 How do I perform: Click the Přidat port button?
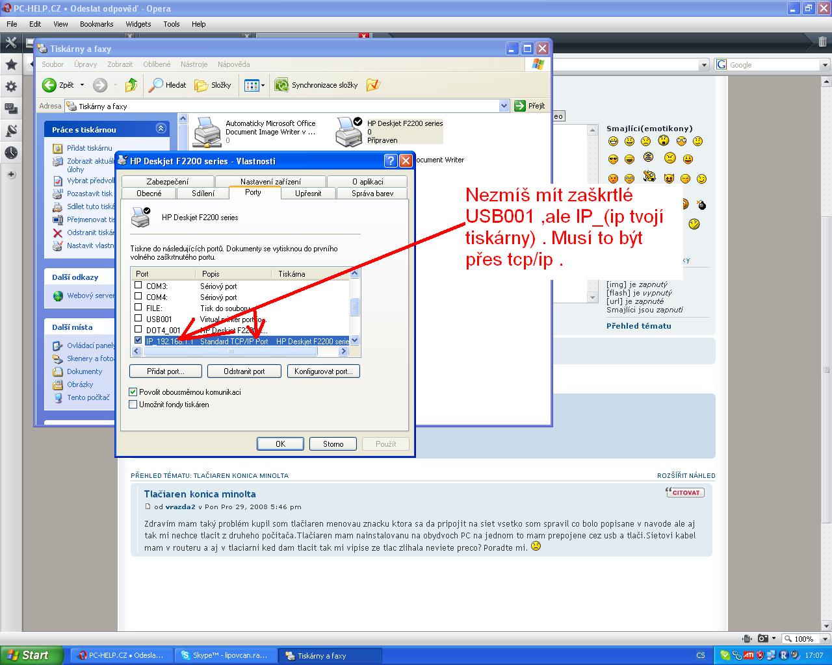point(166,371)
